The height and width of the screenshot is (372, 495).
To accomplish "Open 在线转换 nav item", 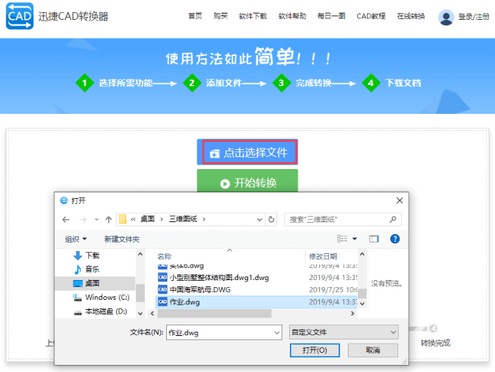I will pos(411,16).
